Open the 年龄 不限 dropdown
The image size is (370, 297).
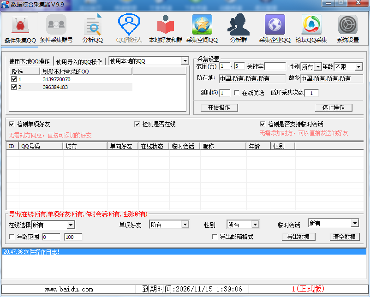[x=358, y=67]
